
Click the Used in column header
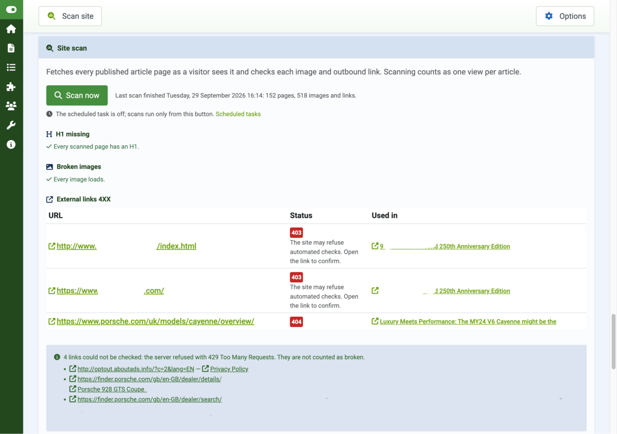point(385,215)
